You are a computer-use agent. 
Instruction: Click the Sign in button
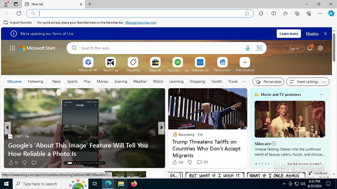point(294,48)
